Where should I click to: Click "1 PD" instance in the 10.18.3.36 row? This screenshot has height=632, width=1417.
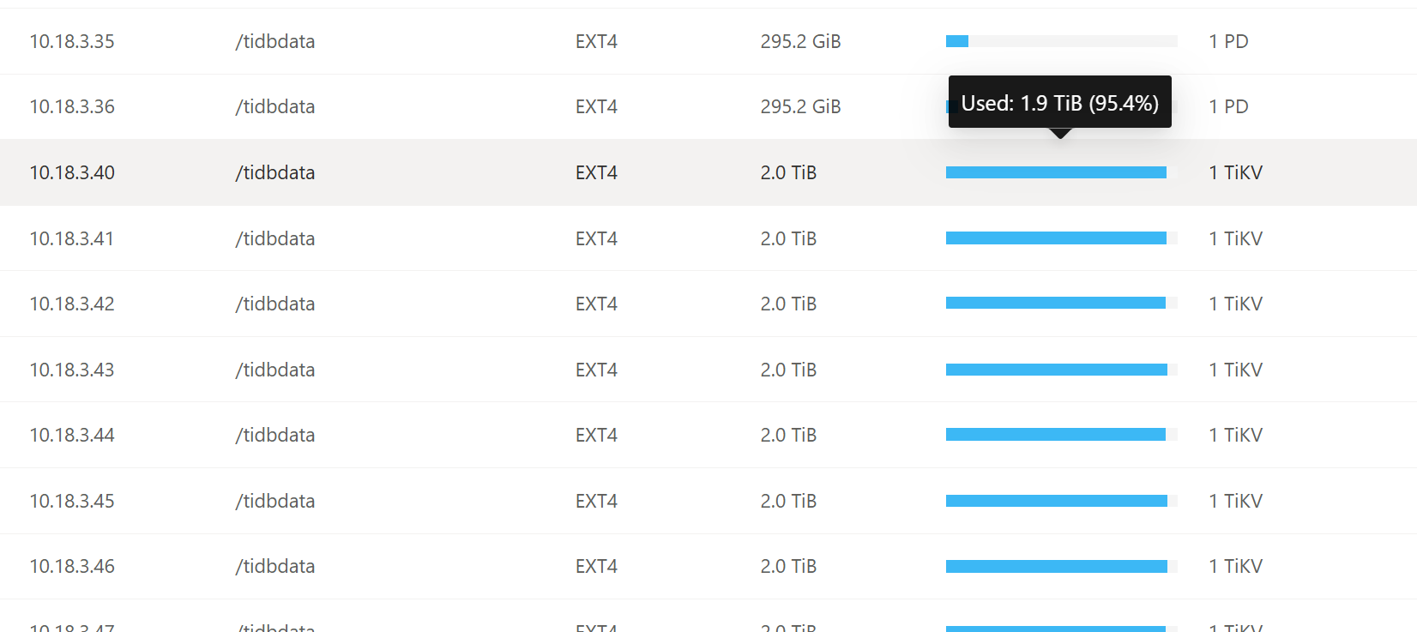coord(1228,106)
